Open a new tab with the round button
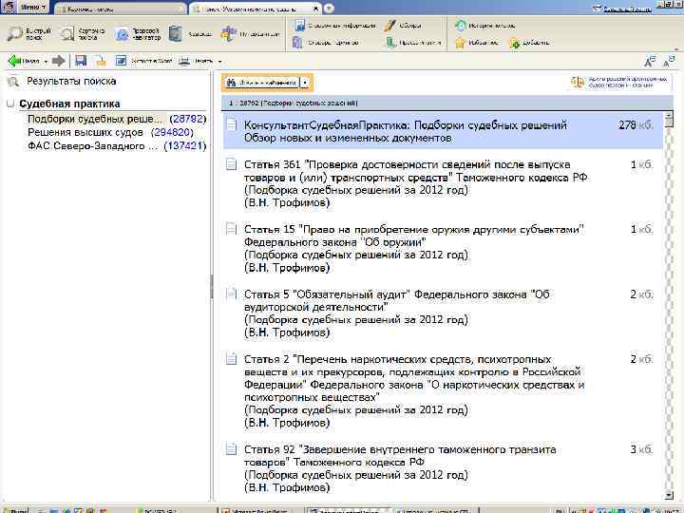 click(329, 9)
